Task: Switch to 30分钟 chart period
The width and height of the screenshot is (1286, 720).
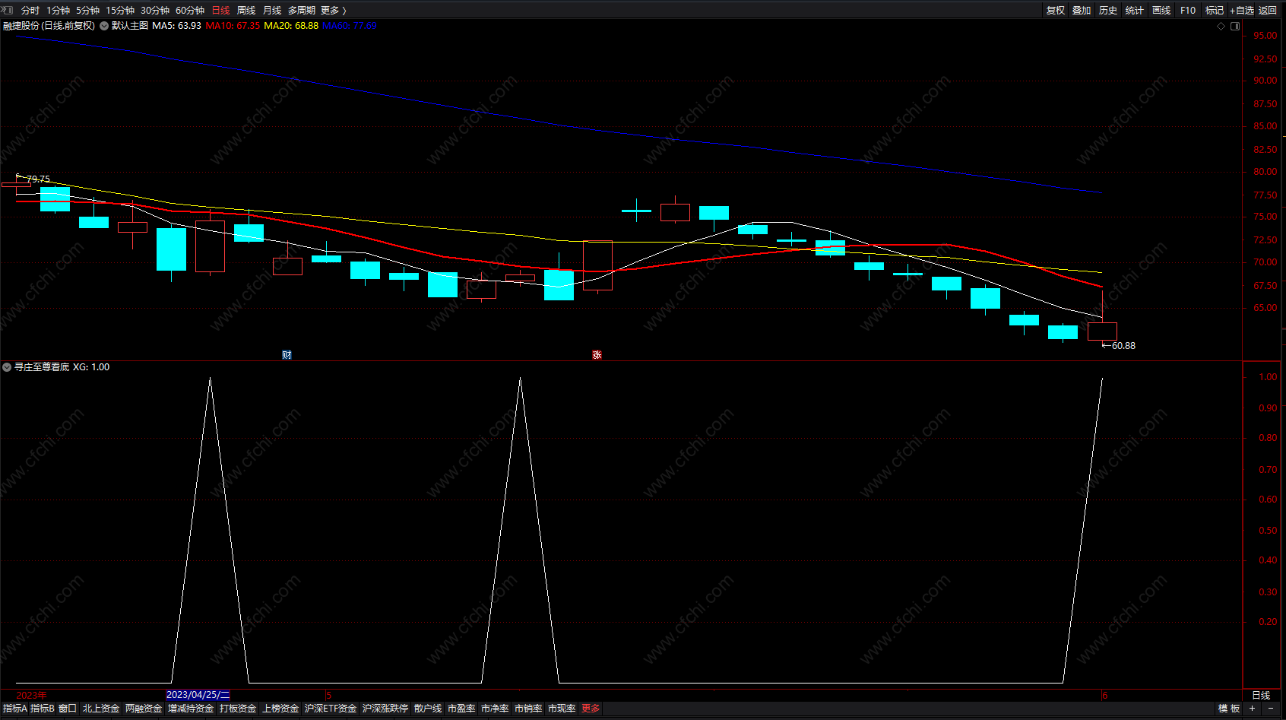Action: (x=155, y=11)
